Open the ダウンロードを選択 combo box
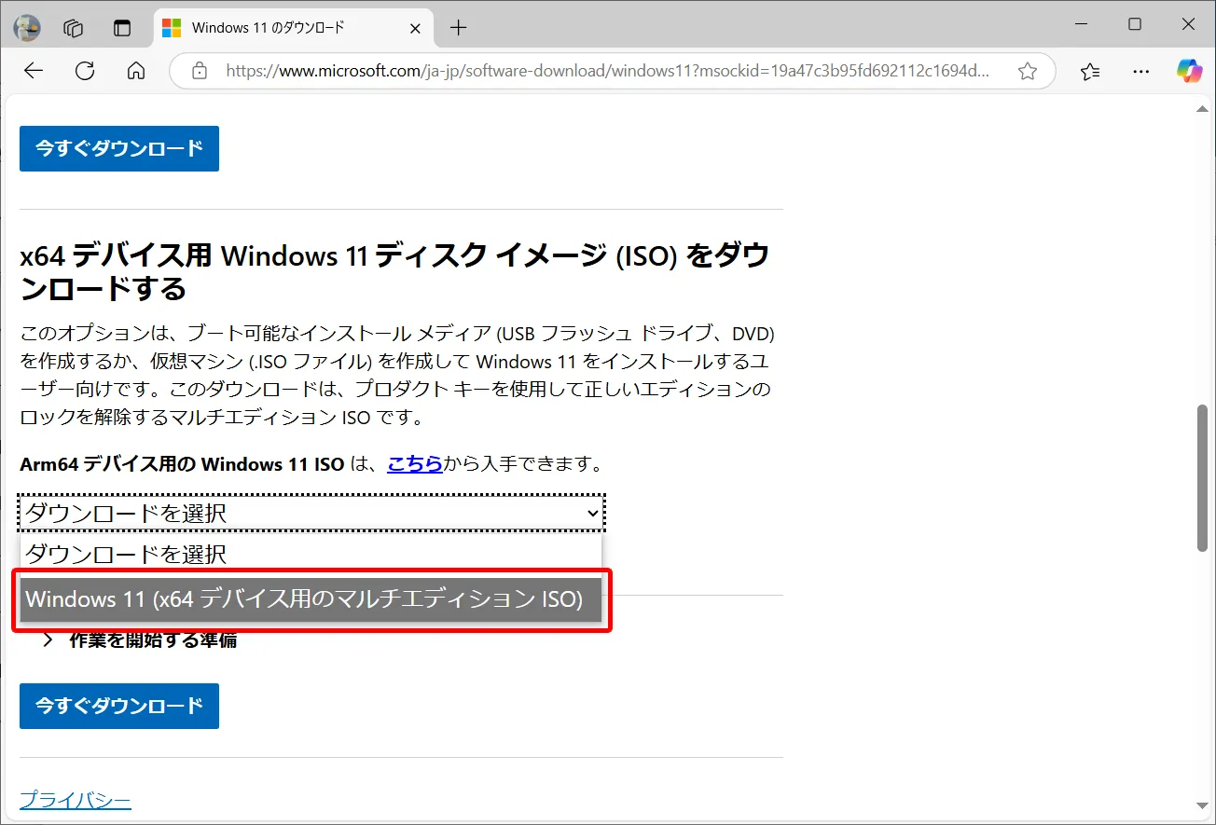1216x825 pixels. [311, 512]
